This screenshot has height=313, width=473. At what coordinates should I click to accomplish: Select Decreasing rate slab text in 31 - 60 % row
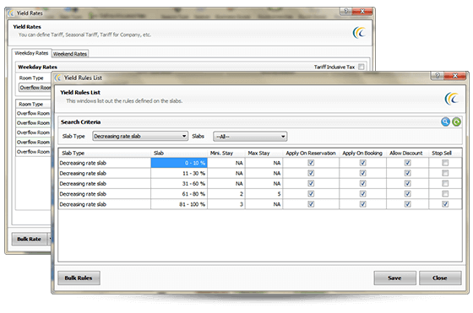pyautogui.click(x=83, y=183)
